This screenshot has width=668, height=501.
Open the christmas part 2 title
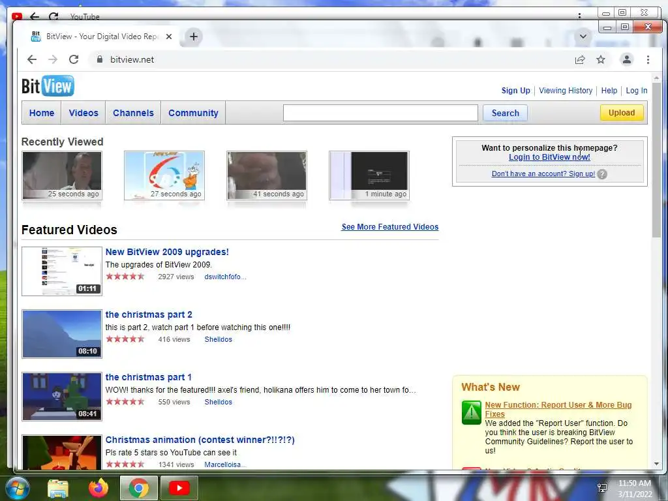tap(149, 314)
